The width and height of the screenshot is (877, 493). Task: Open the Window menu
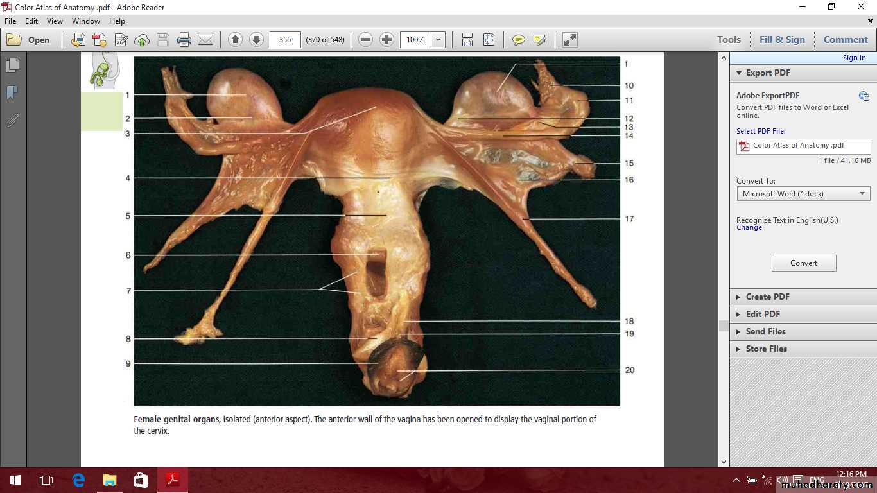coord(86,21)
